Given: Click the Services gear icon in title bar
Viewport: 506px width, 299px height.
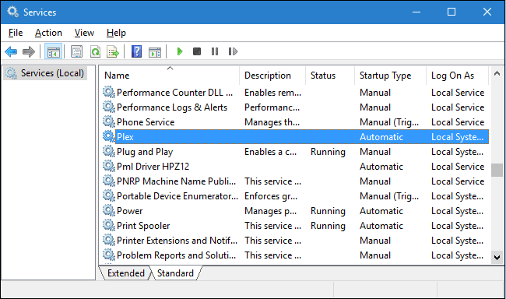Looking at the screenshot, I should coord(13,12).
